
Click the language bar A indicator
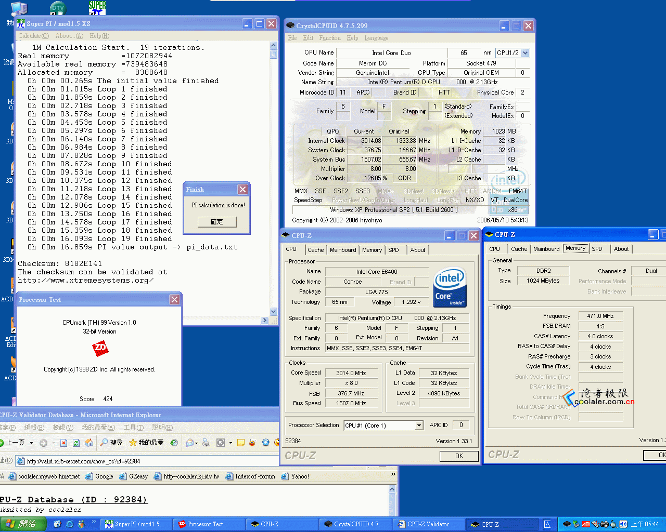[x=547, y=524]
